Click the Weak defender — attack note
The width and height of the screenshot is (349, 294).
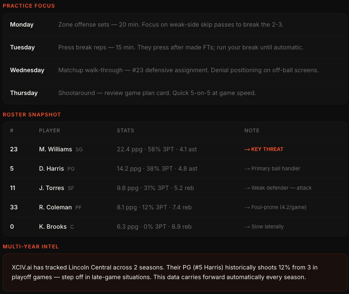pos(278,188)
